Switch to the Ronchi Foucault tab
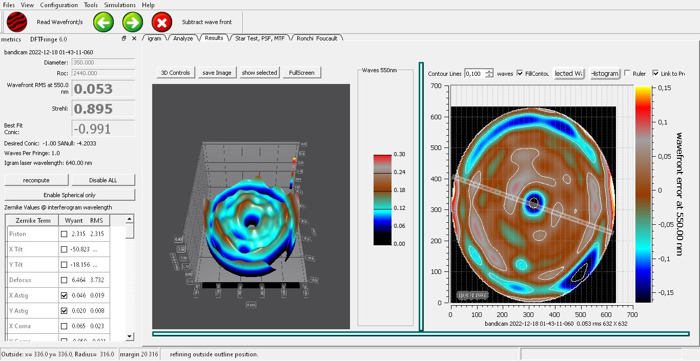The width and height of the screenshot is (700, 361). click(x=317, y=38)
